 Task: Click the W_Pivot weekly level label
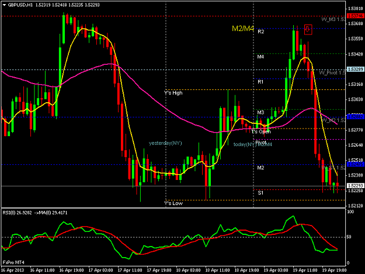click(332, 73)
